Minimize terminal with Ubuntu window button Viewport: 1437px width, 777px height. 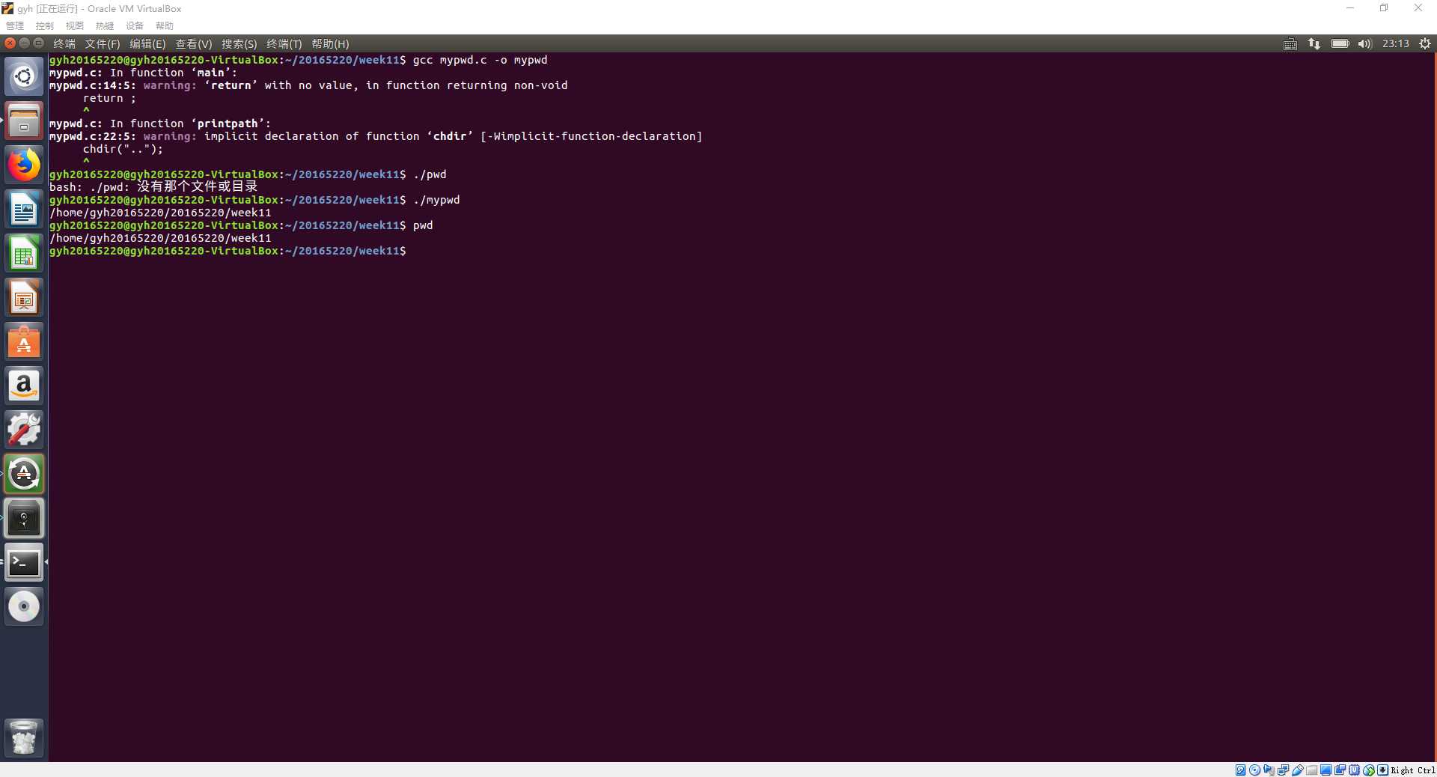point(24,43)
